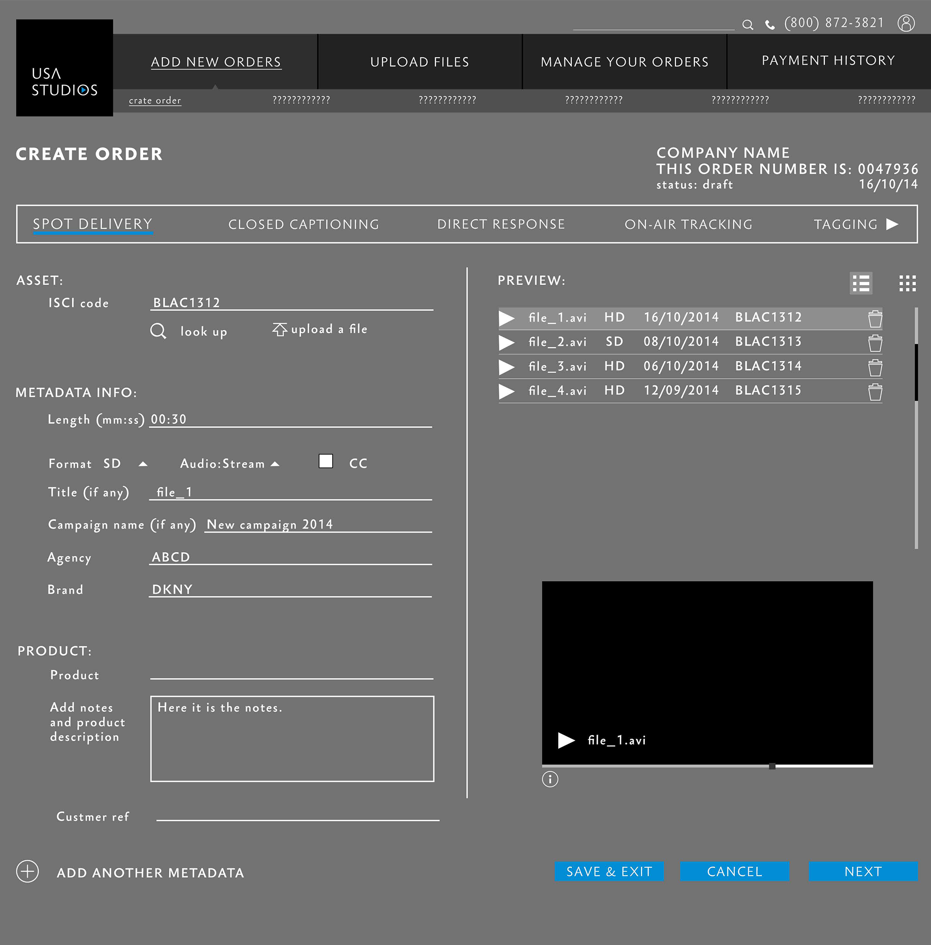
Task: Click the upload a file arrow icon
Action: tap(280, 329)
